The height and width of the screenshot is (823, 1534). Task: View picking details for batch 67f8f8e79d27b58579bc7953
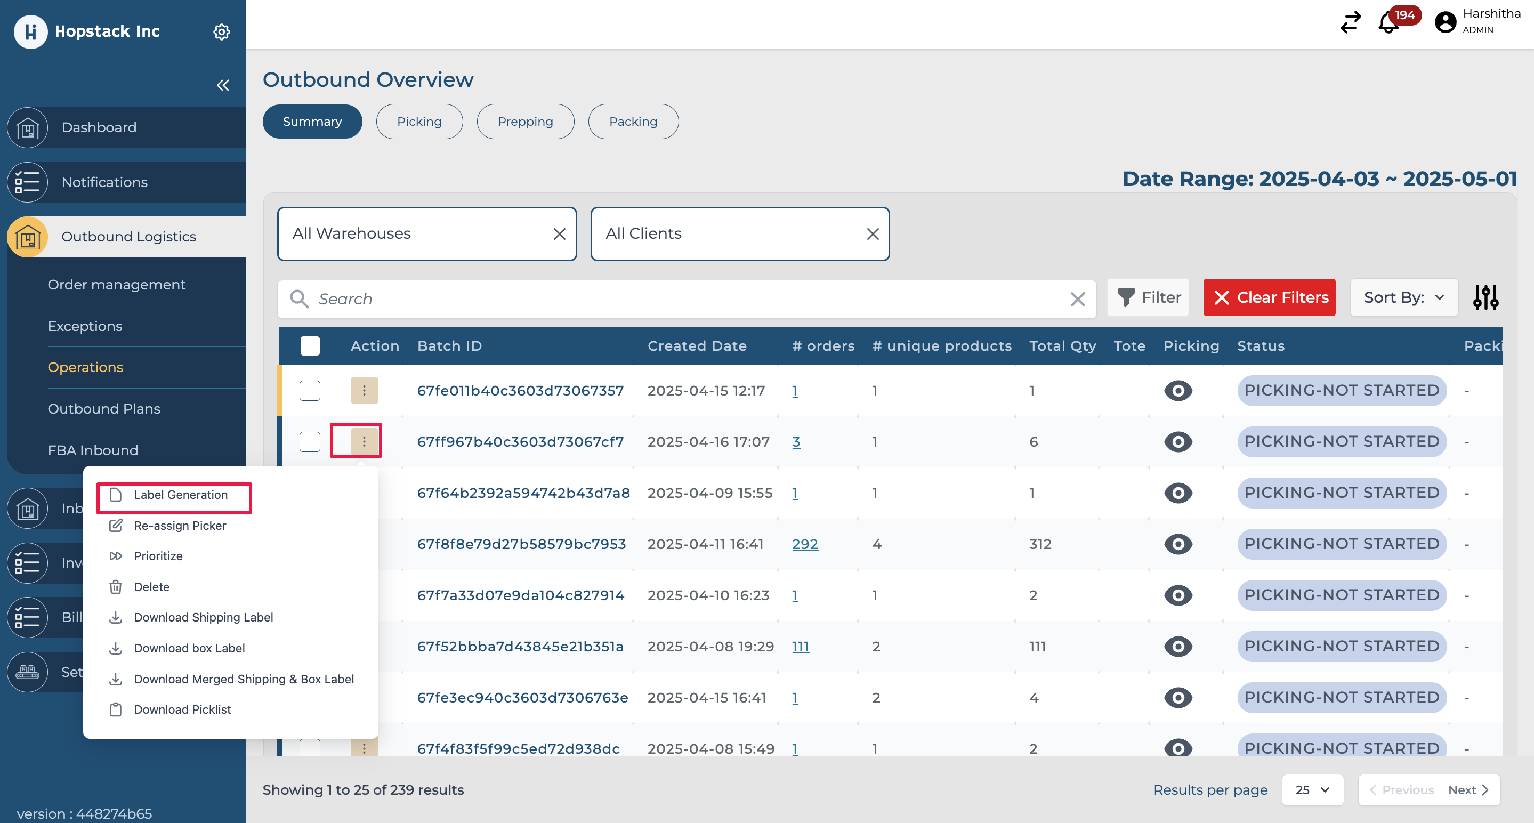pos(1177,544)
